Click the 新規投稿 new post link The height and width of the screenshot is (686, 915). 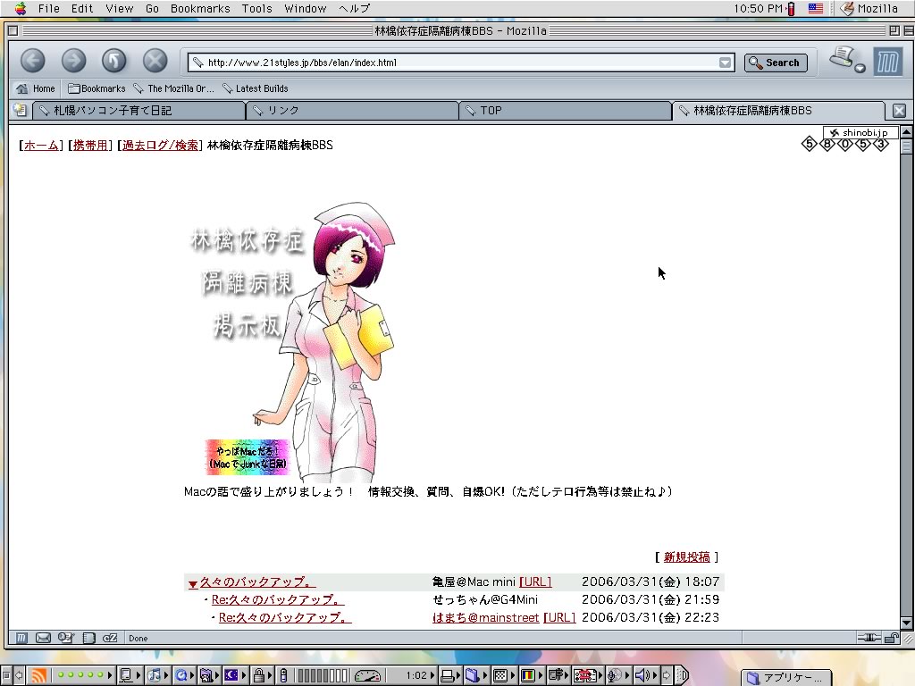[686, 556]
